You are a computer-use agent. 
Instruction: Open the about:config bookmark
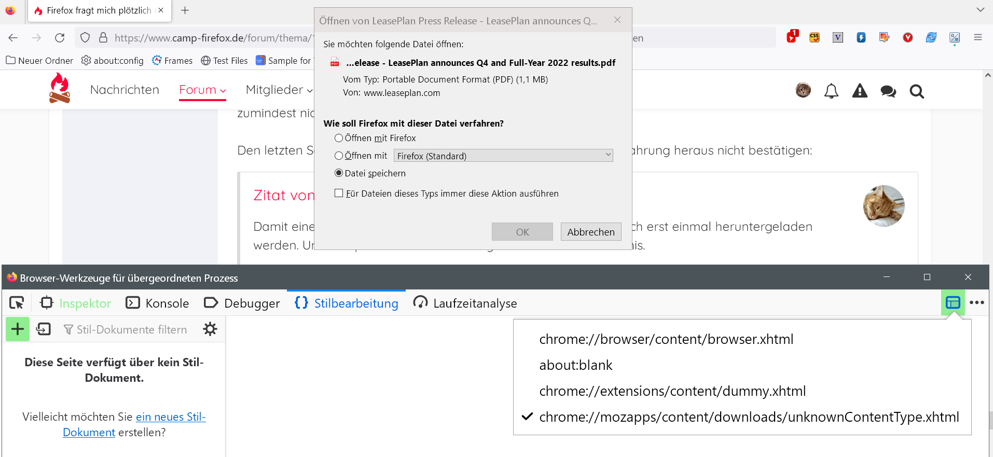tap(112, 61)
